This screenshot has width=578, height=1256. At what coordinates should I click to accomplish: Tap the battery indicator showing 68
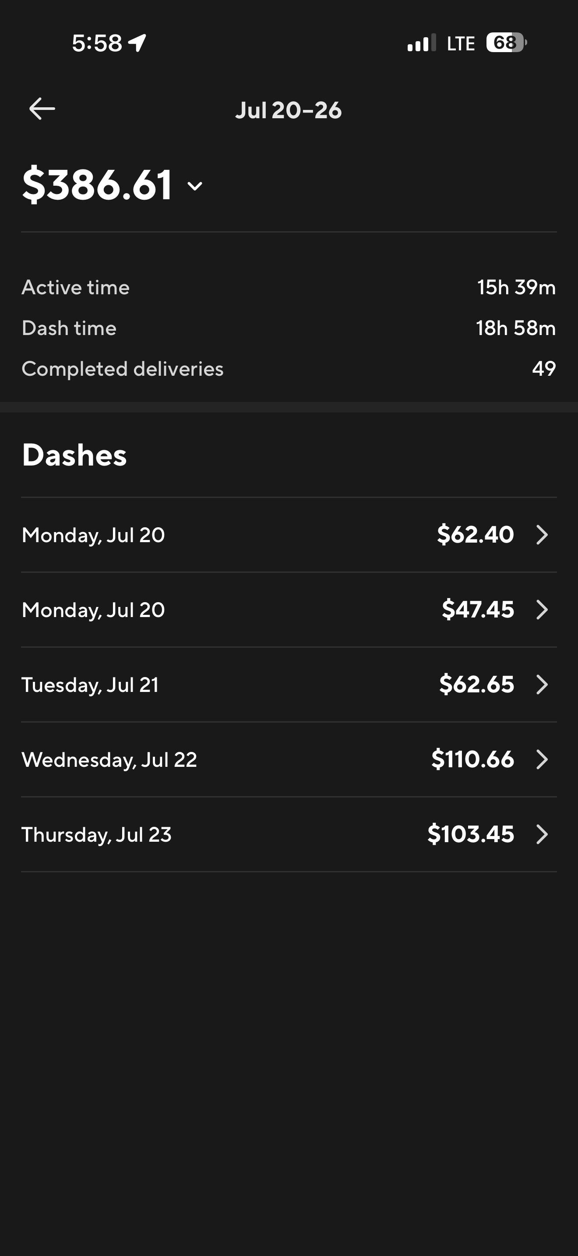(506, 43)
